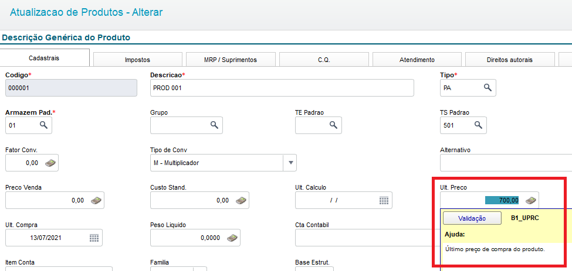Screen dimensions: 572x271
Task: Open the MRP / Suprimentos tab
Action: pos(230,60)
